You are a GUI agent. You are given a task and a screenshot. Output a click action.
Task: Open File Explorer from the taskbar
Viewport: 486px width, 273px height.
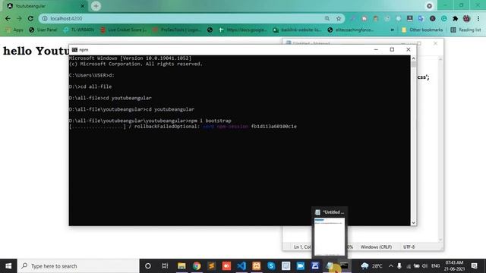(x=181, y=266)
